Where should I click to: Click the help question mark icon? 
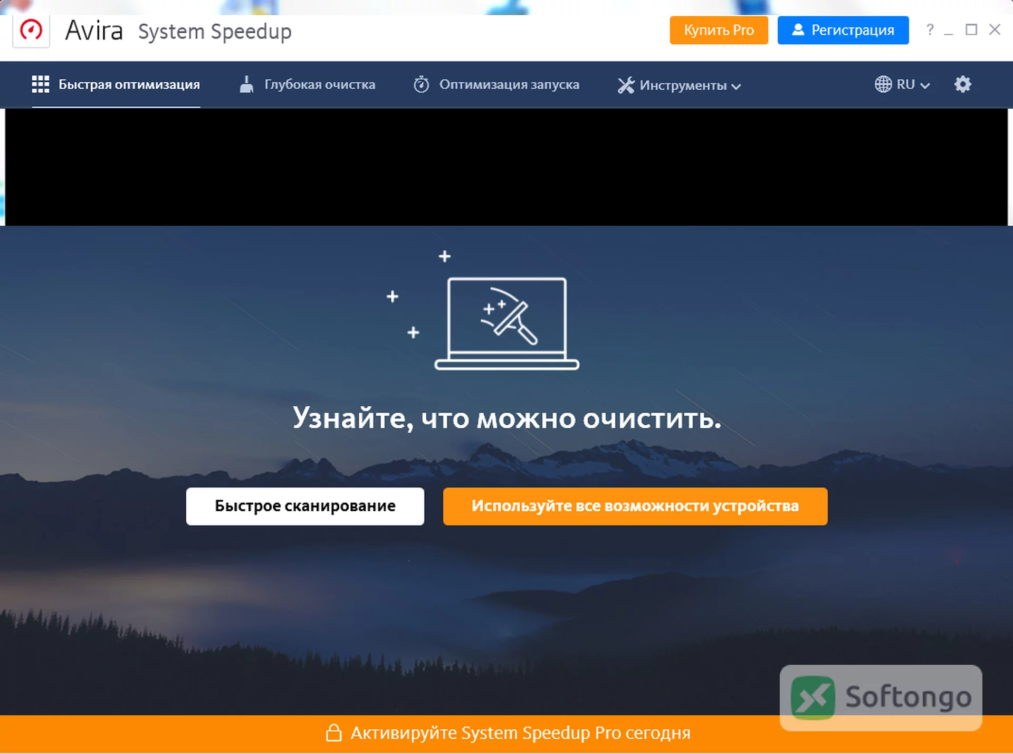[x=930, y=30]
